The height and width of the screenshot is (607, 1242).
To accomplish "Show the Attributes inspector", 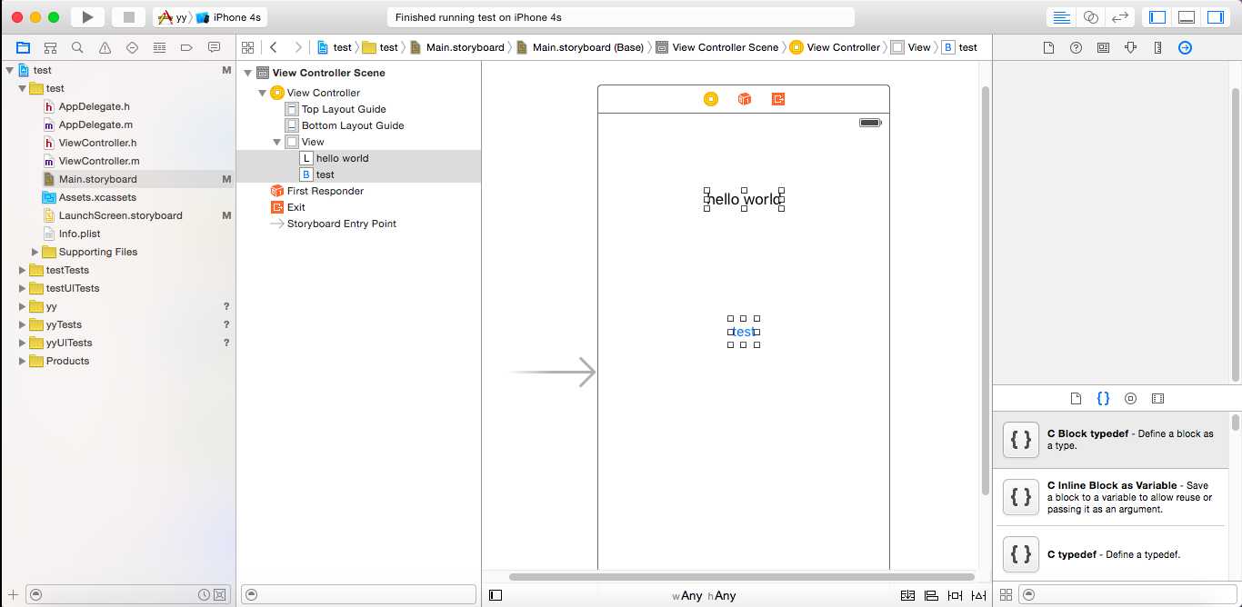I will 1130,47.
